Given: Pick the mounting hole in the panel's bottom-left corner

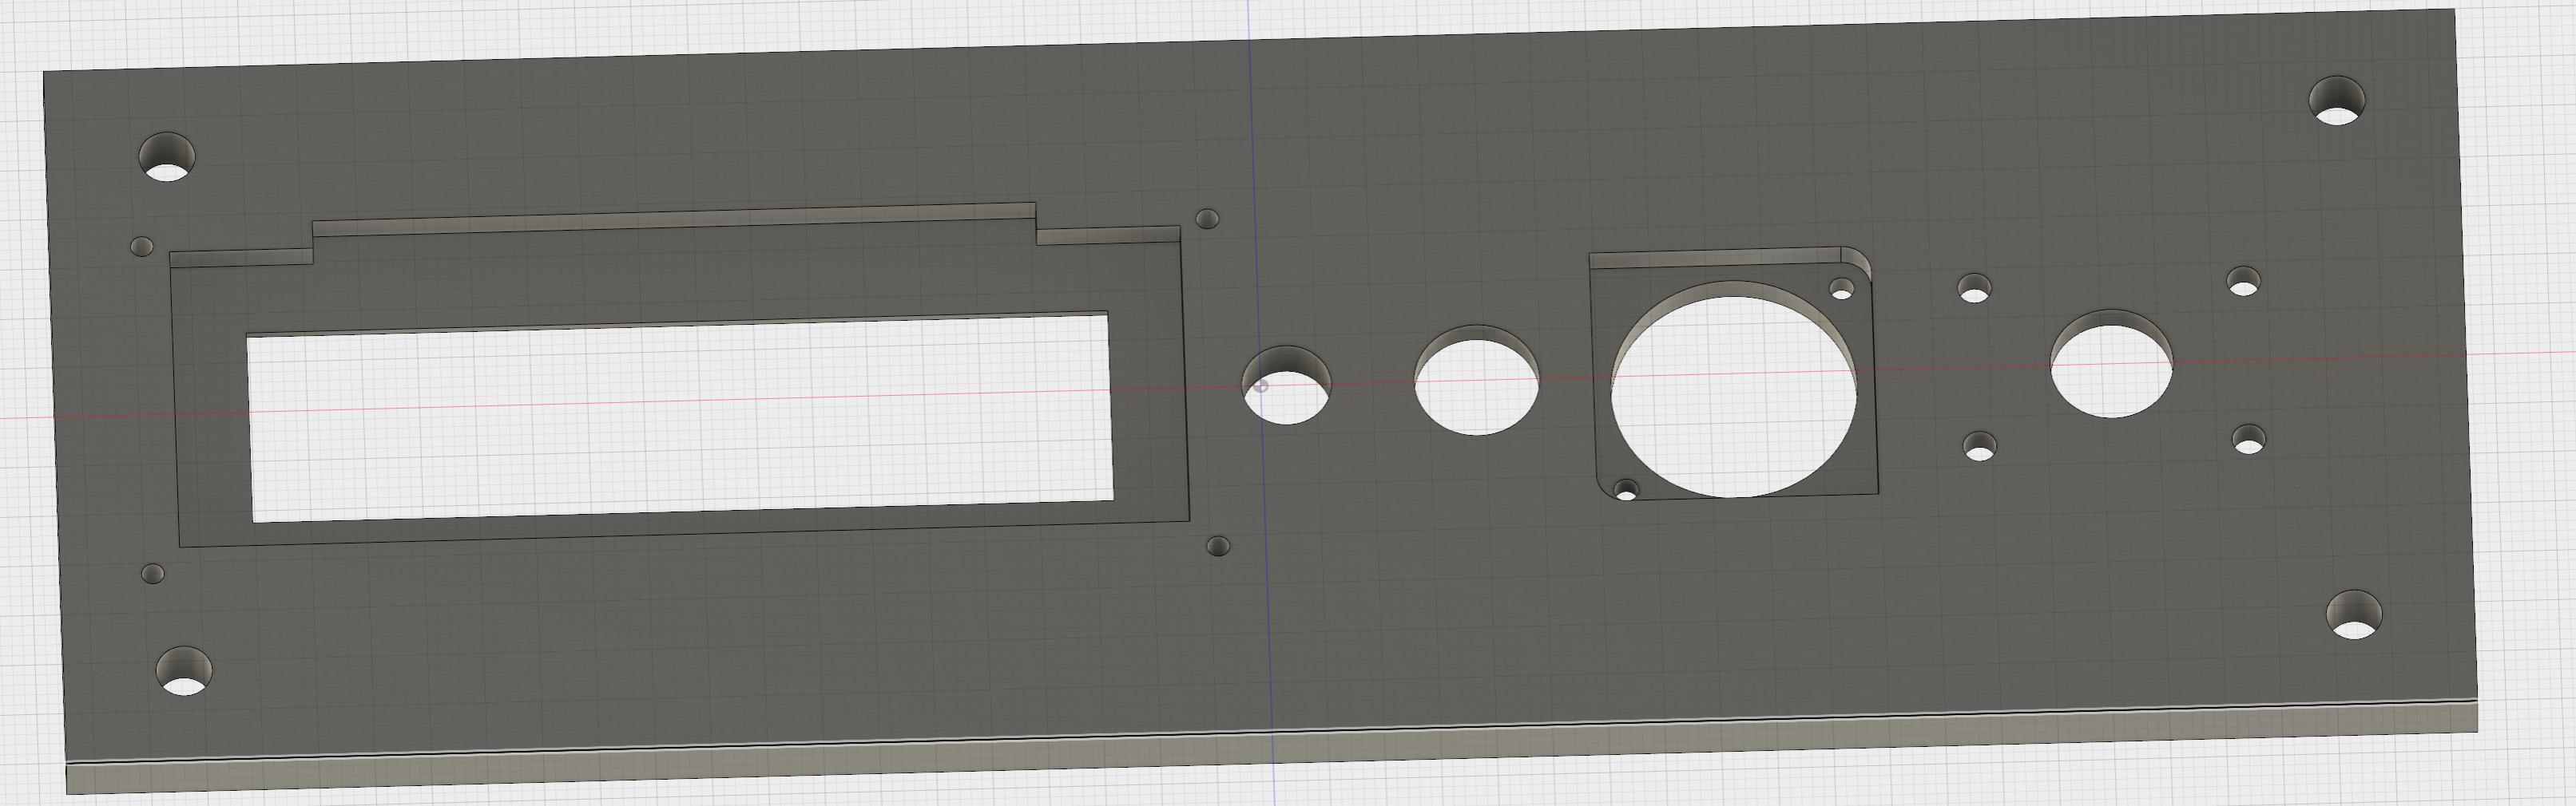Looking at the screenshot, I should [x=185, y=671].
